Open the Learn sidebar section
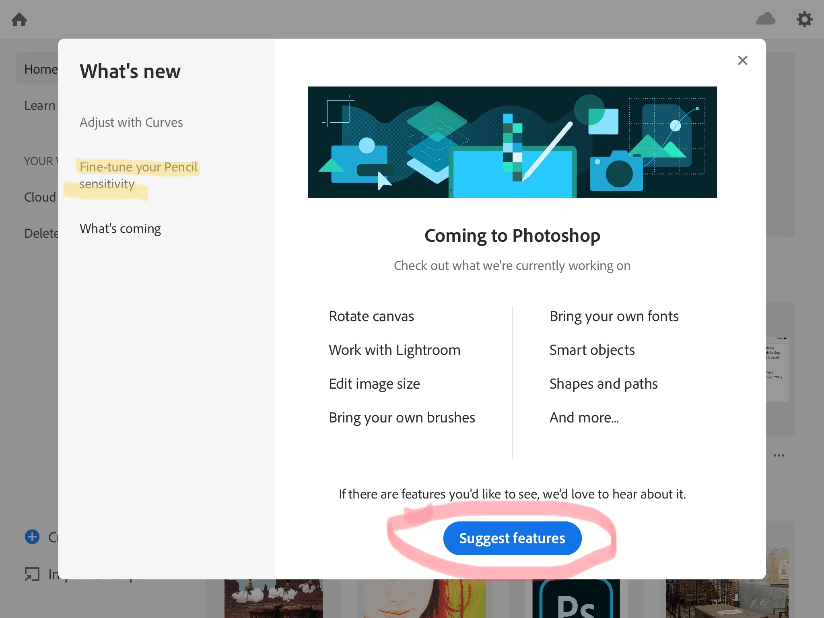This screenshot has width=824, height=618. pyautogui.click(x=39, y=105)
